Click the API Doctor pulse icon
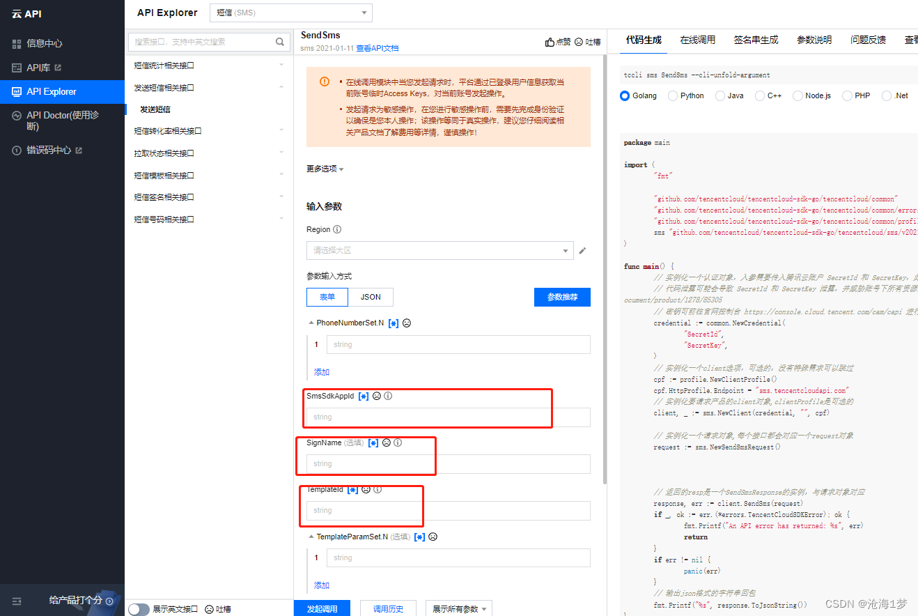Viewport: 918px width, 616px height. 17,116
